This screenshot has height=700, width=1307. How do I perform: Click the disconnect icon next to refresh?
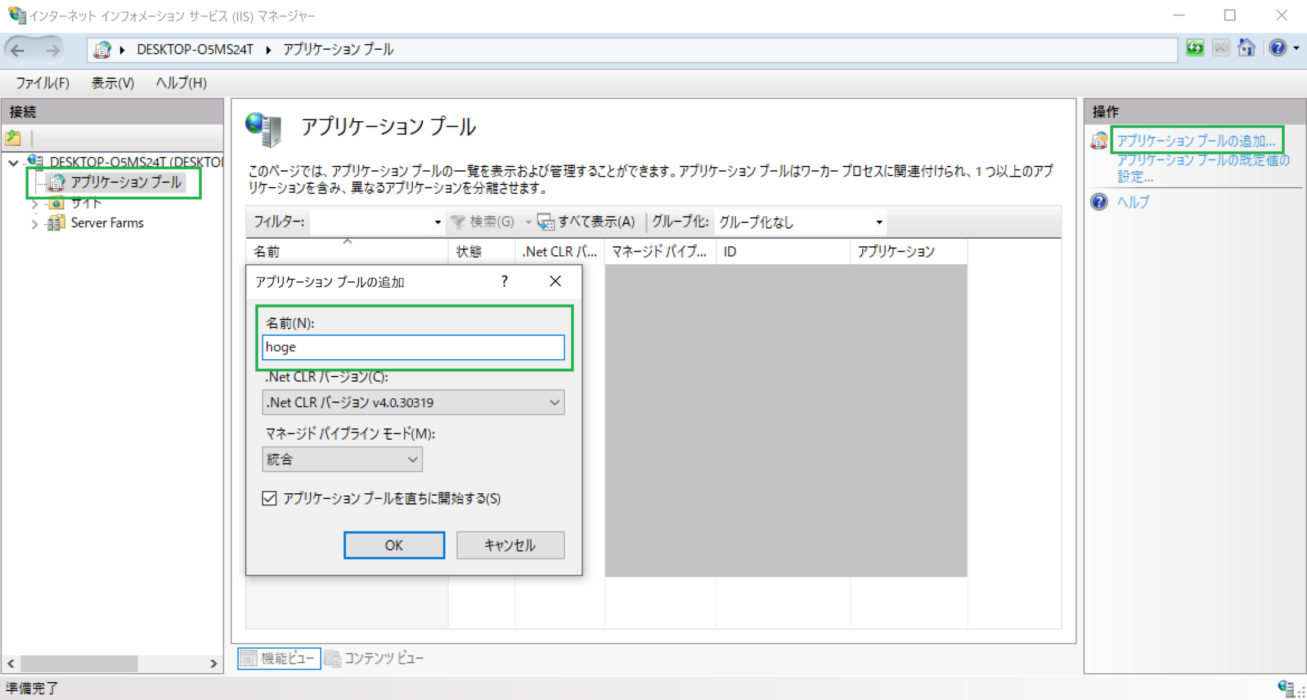(x=1220, y=48)
